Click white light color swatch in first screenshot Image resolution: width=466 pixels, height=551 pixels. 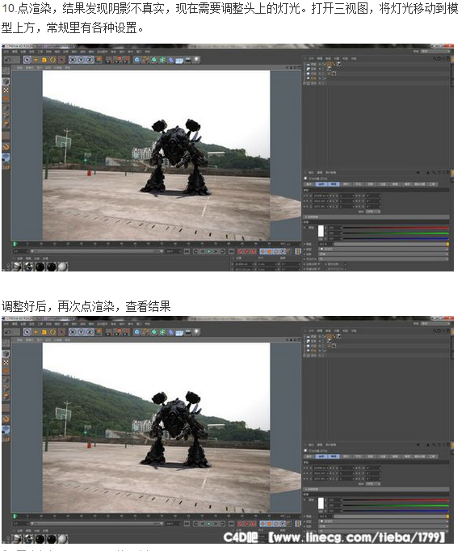click(x=321, y=231)
